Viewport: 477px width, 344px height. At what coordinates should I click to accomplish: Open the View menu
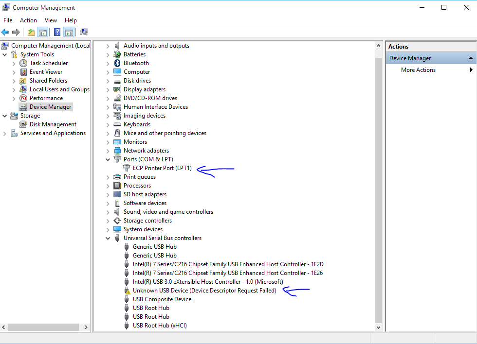pyautogui.click(x=51, y=20)
